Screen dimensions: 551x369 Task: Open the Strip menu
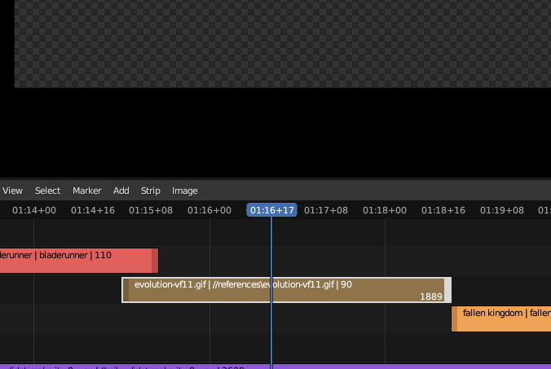tap(151, 191)
